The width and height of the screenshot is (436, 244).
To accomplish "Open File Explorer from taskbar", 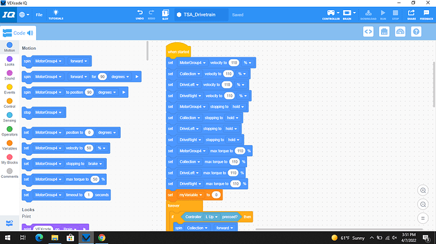I will click(55, 238).
